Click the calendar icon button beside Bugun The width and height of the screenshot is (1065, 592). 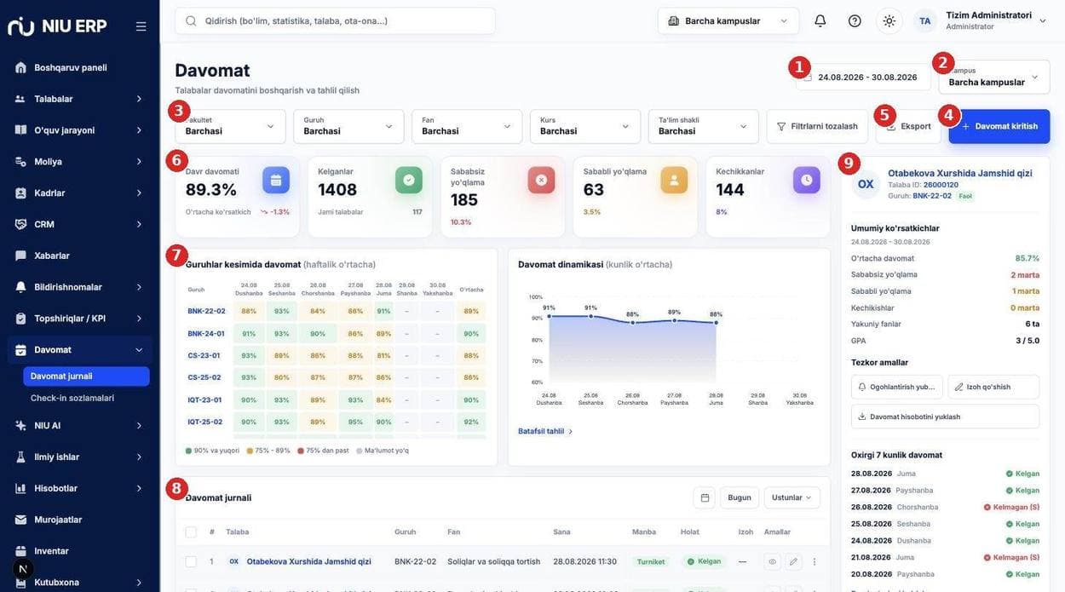[705, 497]
